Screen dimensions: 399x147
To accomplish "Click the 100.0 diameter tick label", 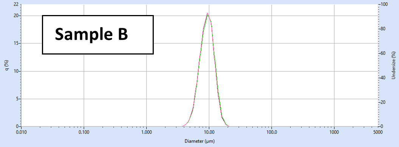I will tap(272, 132).
